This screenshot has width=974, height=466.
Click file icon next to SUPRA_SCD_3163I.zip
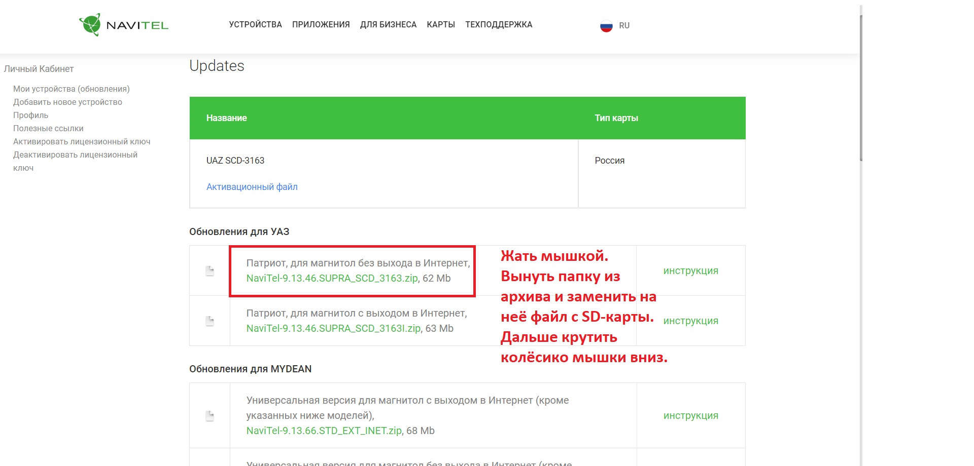coord(210,321)
